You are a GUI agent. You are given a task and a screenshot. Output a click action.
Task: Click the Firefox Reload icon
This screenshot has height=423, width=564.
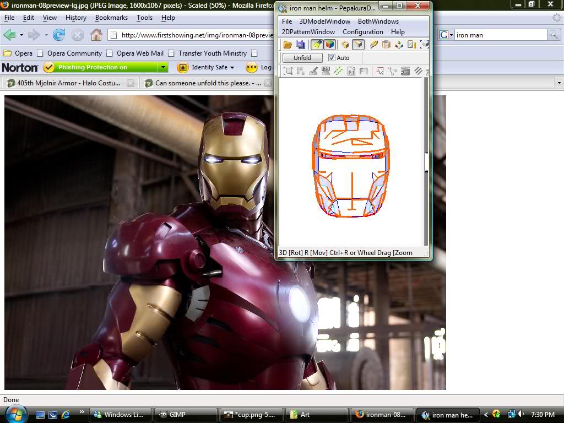point(59,35)
